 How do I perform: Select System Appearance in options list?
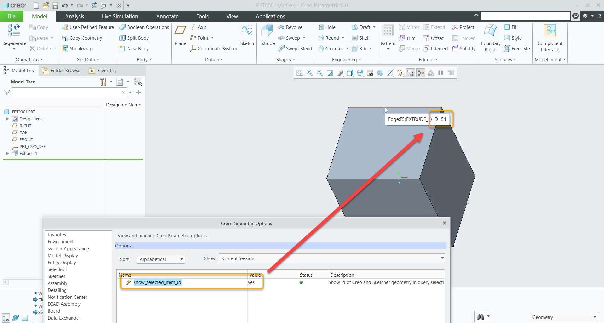click(x=68, y=249)
